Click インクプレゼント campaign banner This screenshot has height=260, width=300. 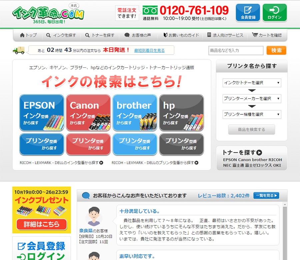[x=42, y=210]
